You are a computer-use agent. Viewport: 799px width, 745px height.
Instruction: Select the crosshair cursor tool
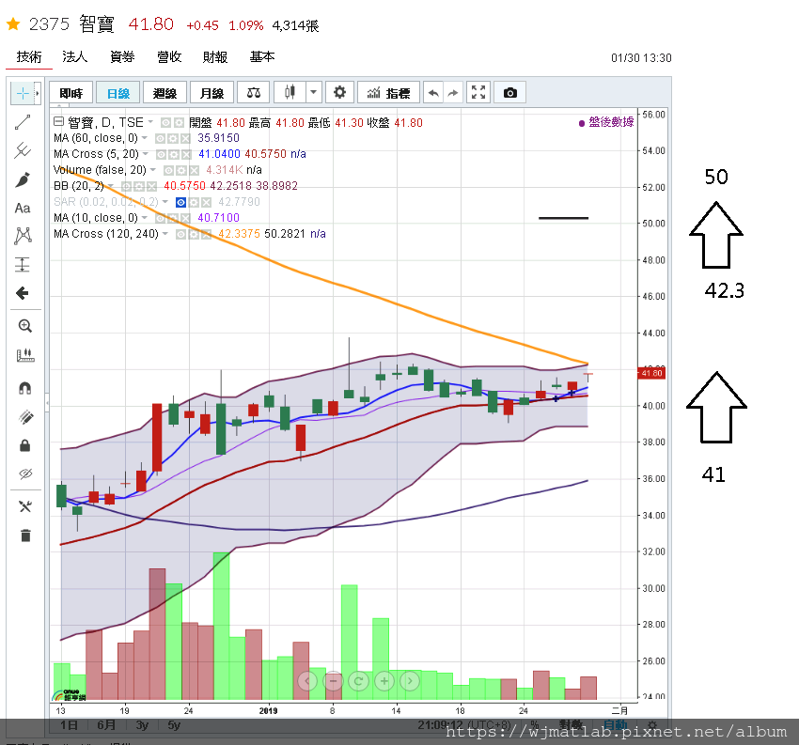pos(23,93)
